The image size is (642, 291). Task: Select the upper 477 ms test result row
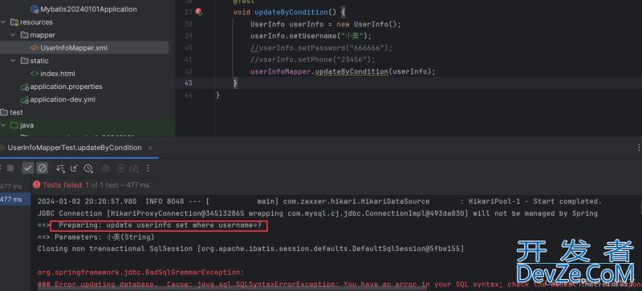11,187
